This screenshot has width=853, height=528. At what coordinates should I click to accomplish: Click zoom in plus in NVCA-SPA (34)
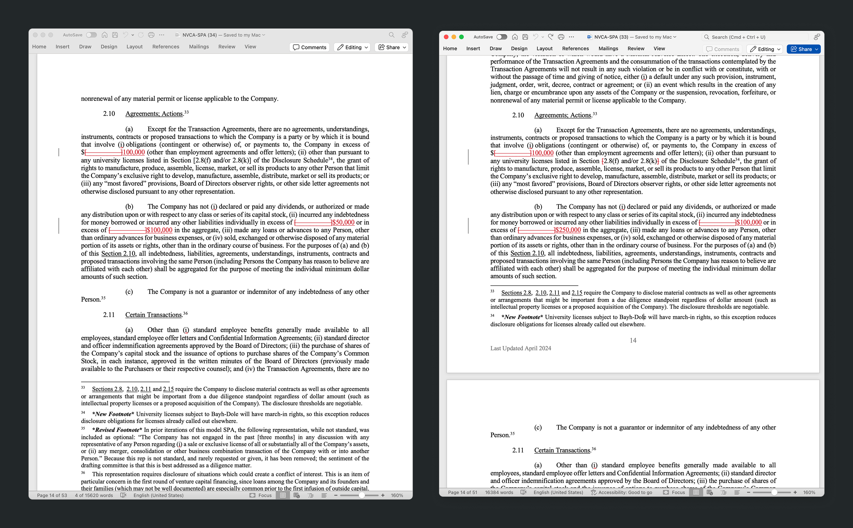point(383,495)
